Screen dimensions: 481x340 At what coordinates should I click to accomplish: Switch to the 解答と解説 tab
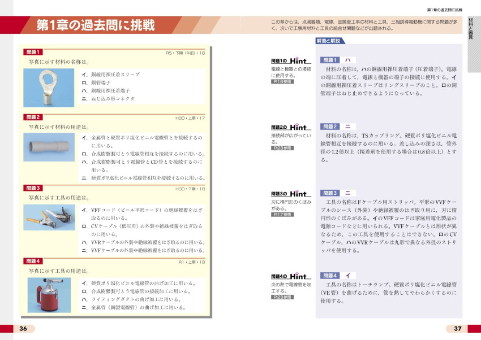click(329, 41)
